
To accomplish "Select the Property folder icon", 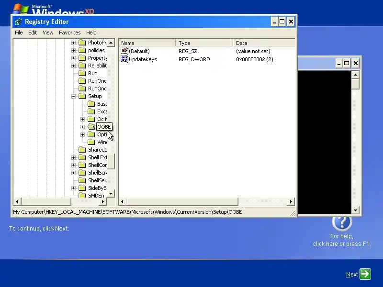I will 82,58.
